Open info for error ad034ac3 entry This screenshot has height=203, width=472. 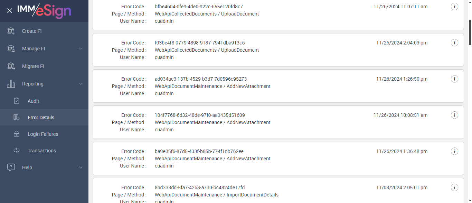(455, 79)
